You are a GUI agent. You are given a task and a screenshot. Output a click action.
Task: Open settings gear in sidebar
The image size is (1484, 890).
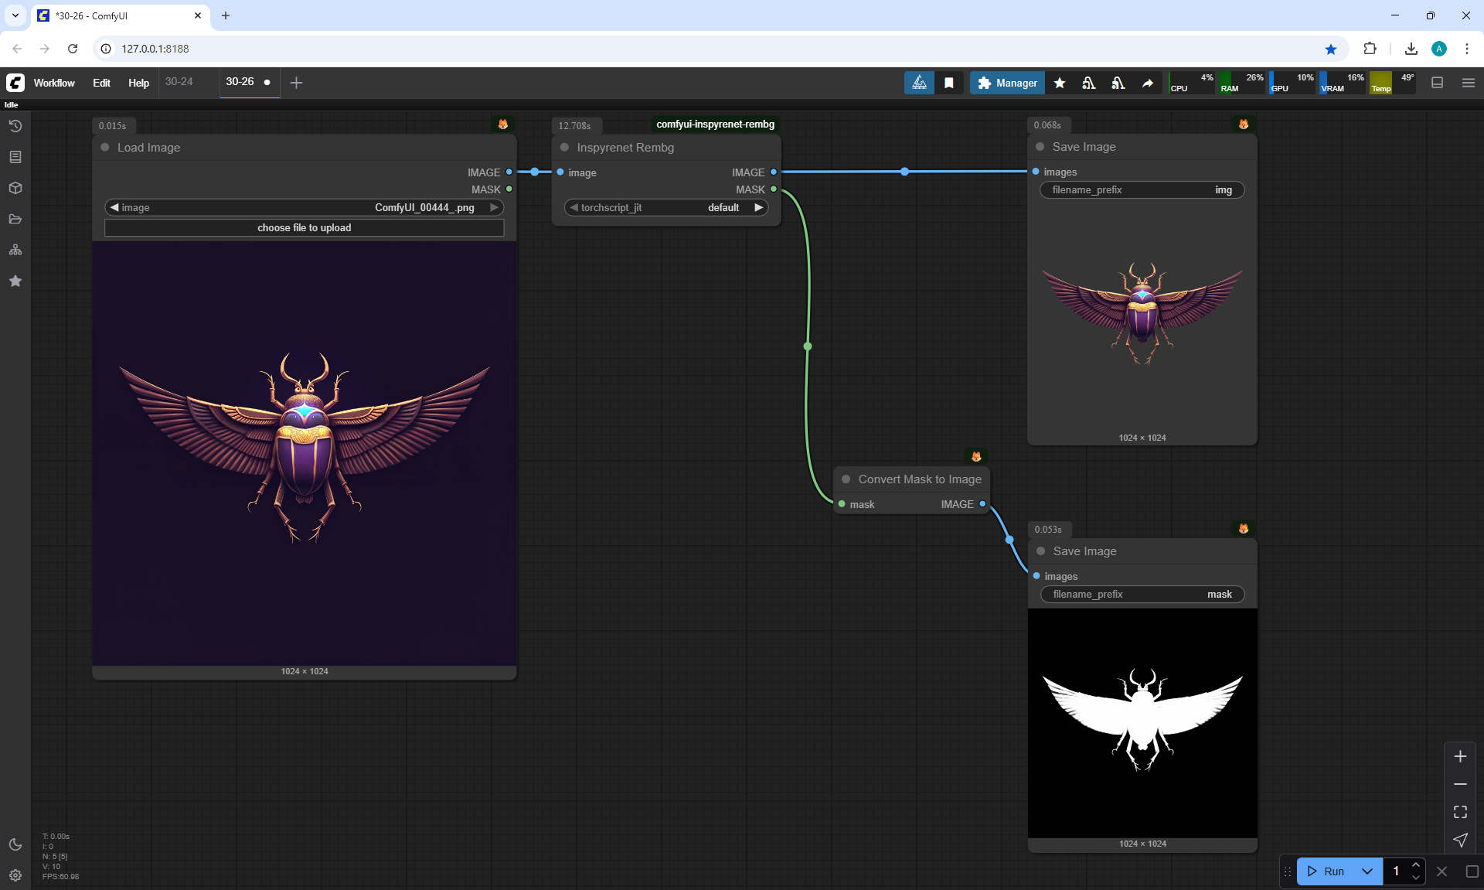click(15, 875)
